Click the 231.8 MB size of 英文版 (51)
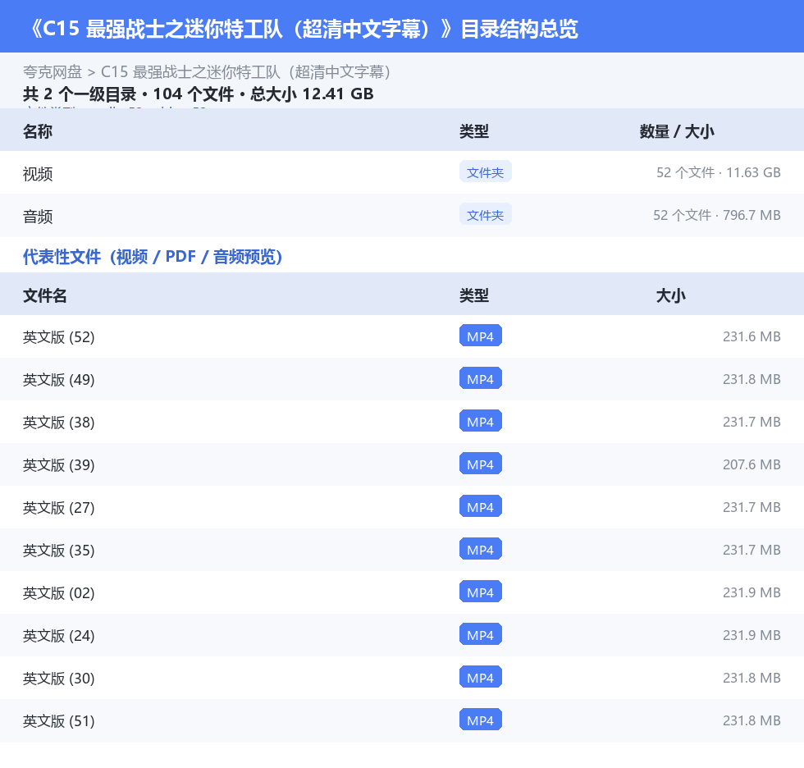Image resolution: width=804 pixels, height=768 pixels. click(x=751, y=720)
